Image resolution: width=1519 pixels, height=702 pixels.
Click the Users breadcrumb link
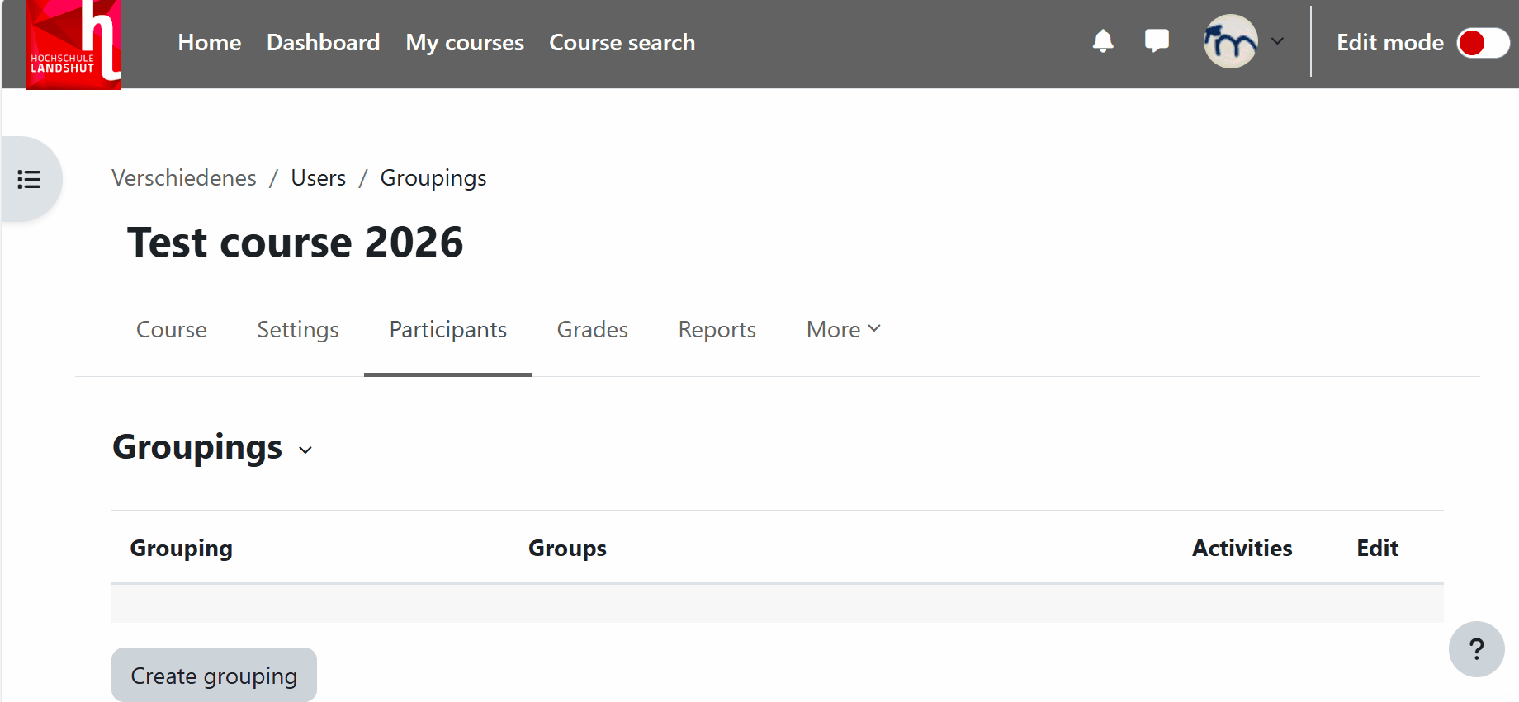[318, 178]
